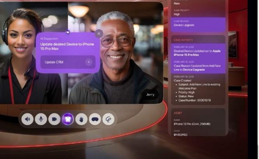Raise hand in the call

(x=81, y=119)
